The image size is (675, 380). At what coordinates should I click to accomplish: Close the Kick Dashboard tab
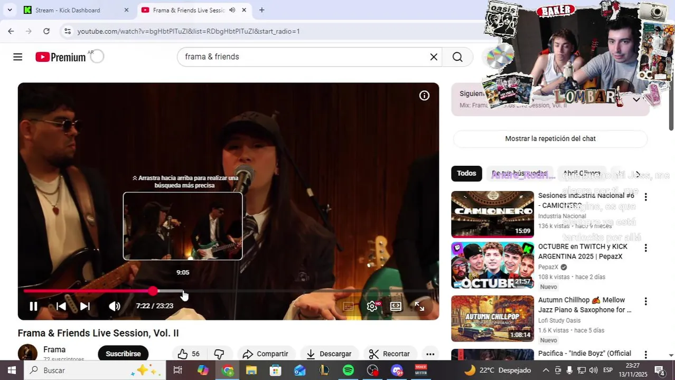126,10
